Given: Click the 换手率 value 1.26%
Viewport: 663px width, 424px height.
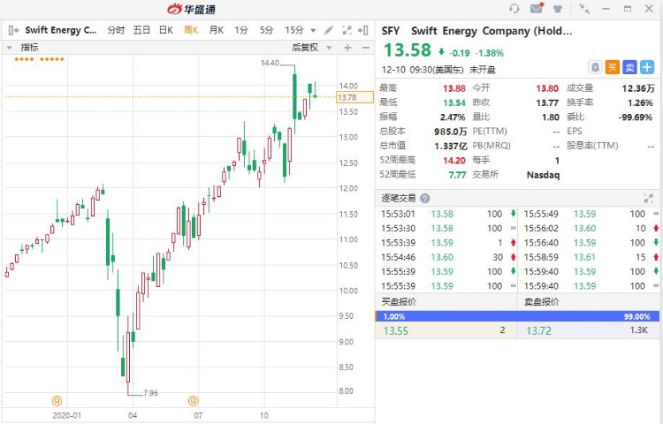Looking at the screenshot, I should 640,102.
